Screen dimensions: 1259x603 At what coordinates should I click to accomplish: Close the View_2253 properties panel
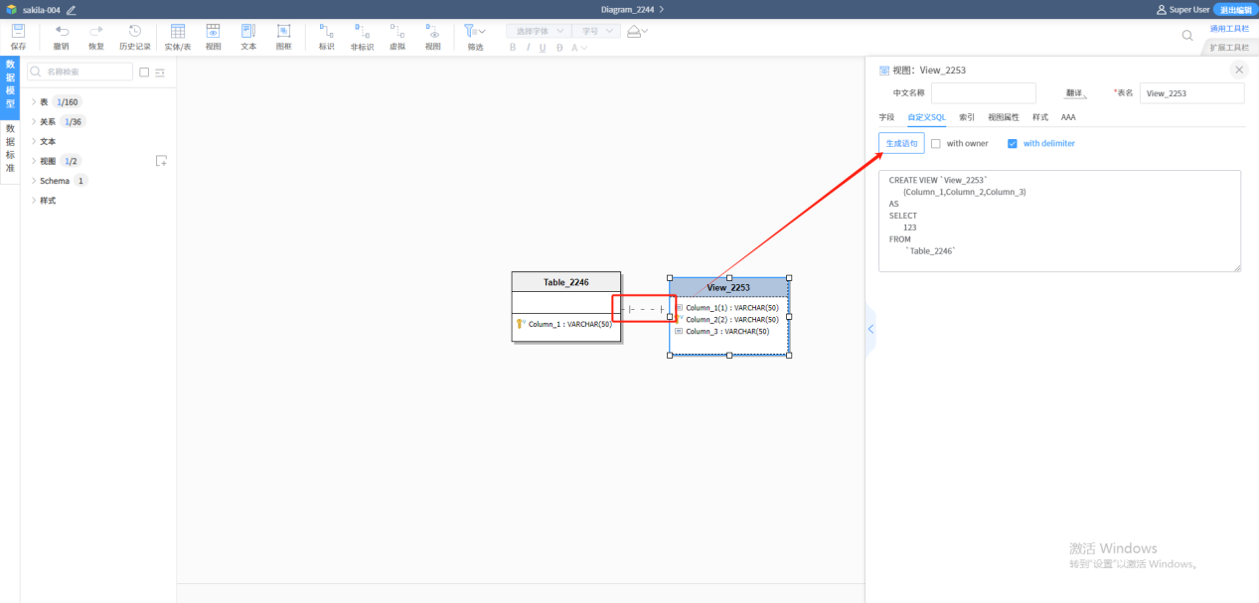[x=1238, y=70]
